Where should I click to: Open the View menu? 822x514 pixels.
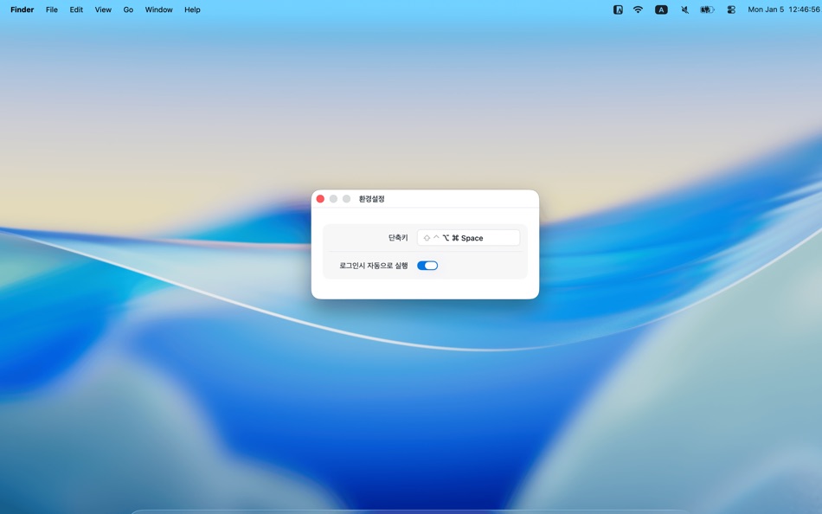click(103, 10)
